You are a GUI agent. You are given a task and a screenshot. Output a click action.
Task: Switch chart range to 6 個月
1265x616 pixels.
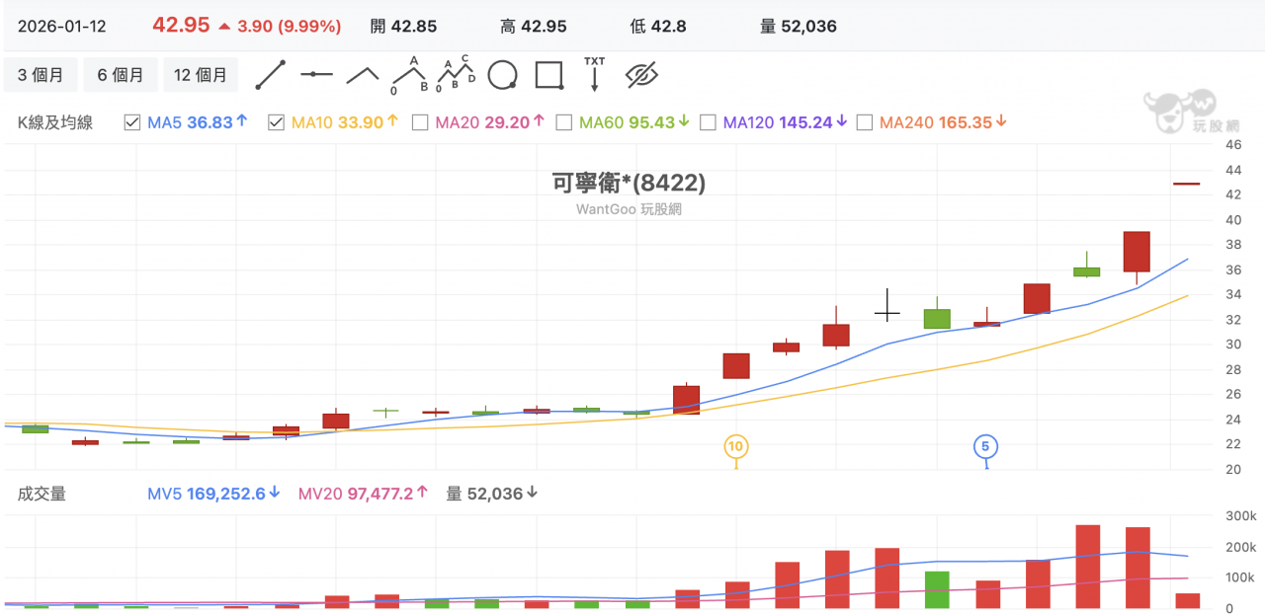(120, 75)
